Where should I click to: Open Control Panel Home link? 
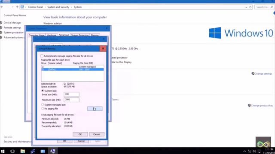[x=15, y=15]
